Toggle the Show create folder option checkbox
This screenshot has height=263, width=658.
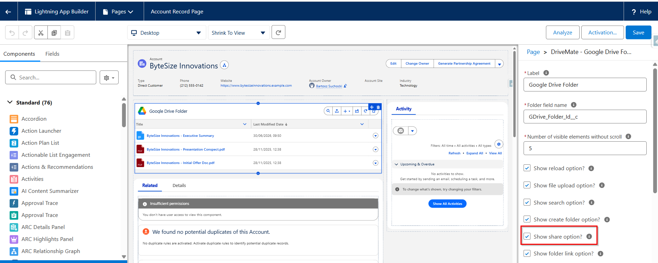(527, 219)
